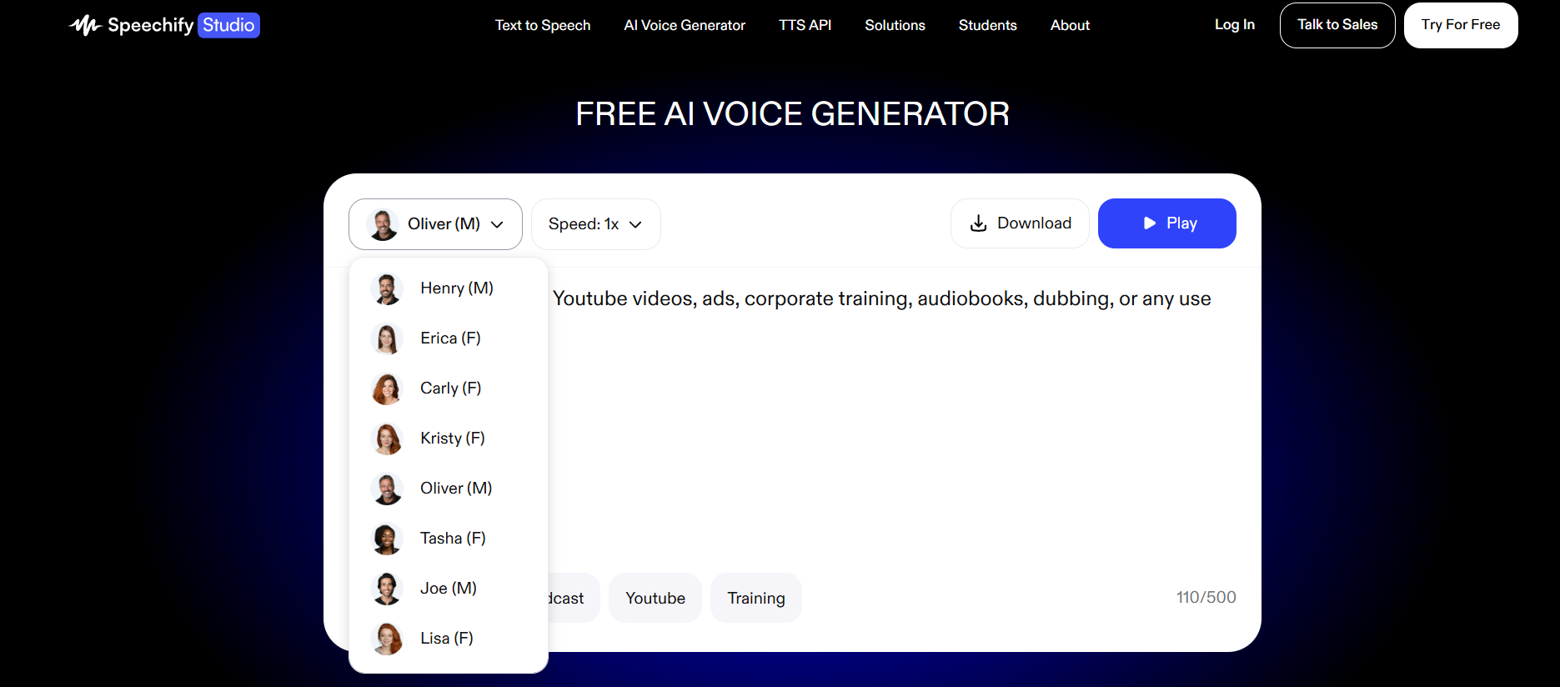Click the download arrow icon
1560x687 pixels.
pyautogui.click(x=979, y=223)
